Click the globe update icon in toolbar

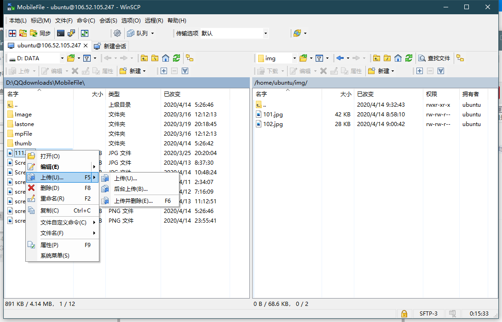tap(297, 33)
